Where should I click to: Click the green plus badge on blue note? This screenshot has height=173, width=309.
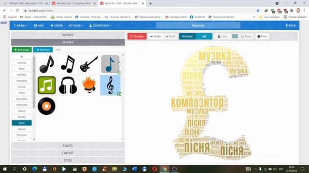pos(119,73)
